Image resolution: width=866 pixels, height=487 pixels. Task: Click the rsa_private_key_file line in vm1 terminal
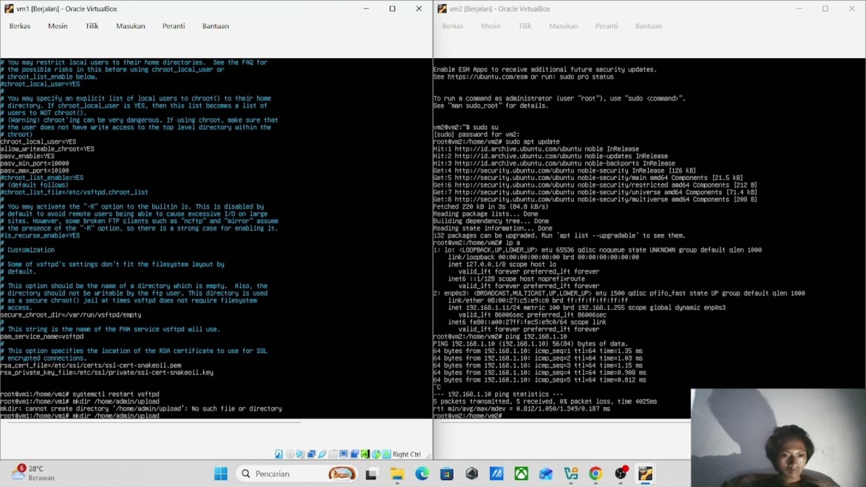click(107, 372)
